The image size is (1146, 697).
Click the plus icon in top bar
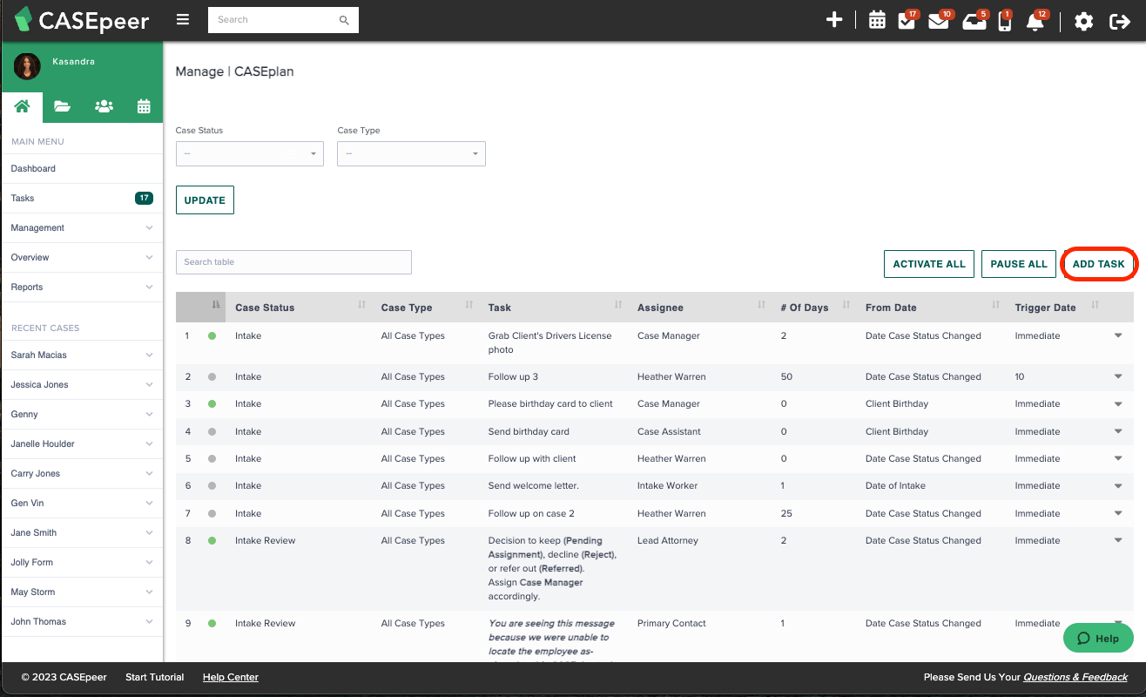coord(834,20)
